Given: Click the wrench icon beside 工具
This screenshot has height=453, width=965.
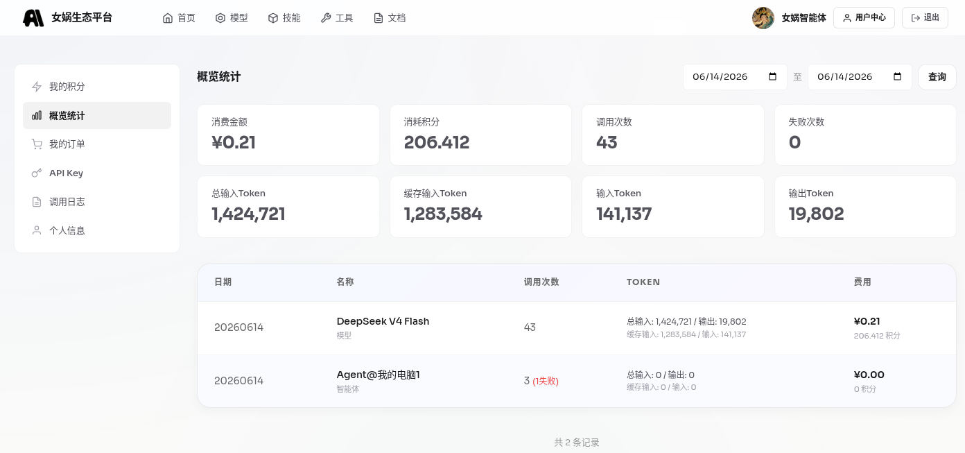Looking at the screenshot, I should (x=326, y=18).
